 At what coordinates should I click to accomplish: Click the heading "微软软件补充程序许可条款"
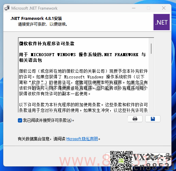click(x=47, y=43)
